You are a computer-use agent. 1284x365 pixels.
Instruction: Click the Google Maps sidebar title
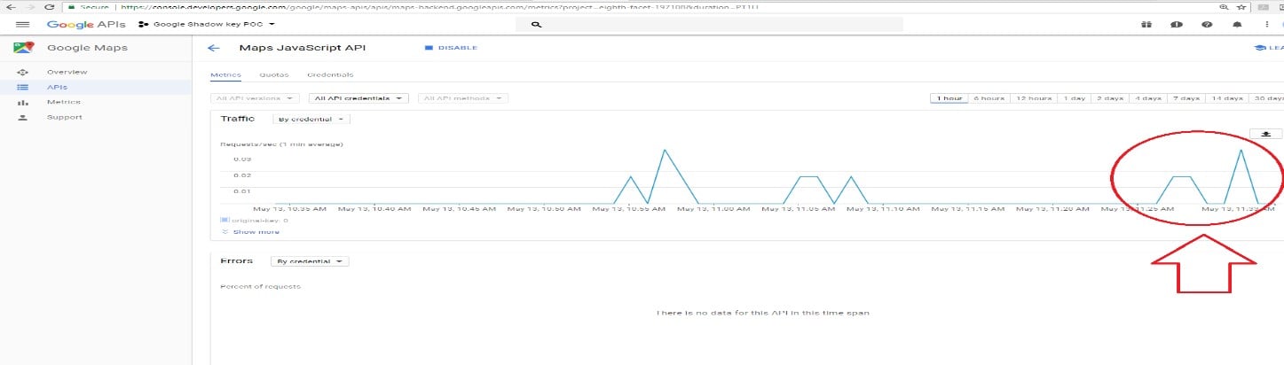pos(87,48)
